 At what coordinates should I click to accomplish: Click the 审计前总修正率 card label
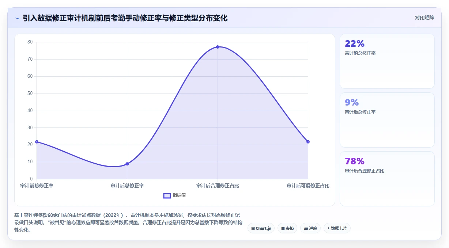pos(360,53)
